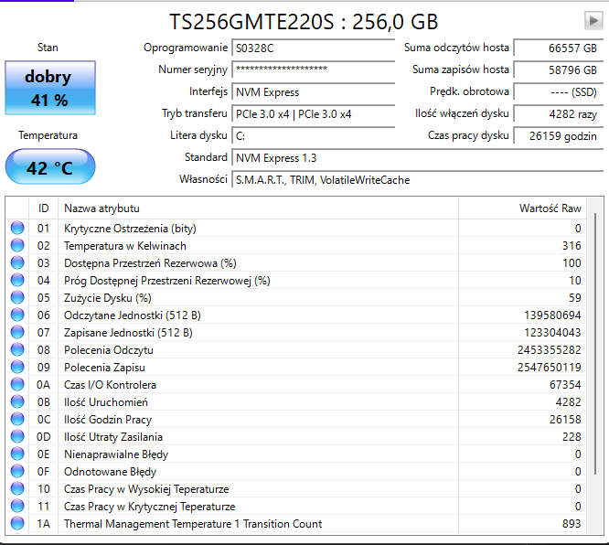Click the status orb for Nienaprawialne Błędy

pos(17,454)
